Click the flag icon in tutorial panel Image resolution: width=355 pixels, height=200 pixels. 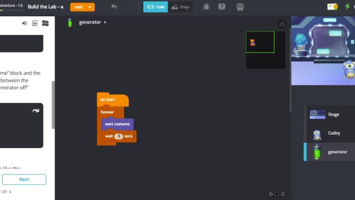click(45, 23)
